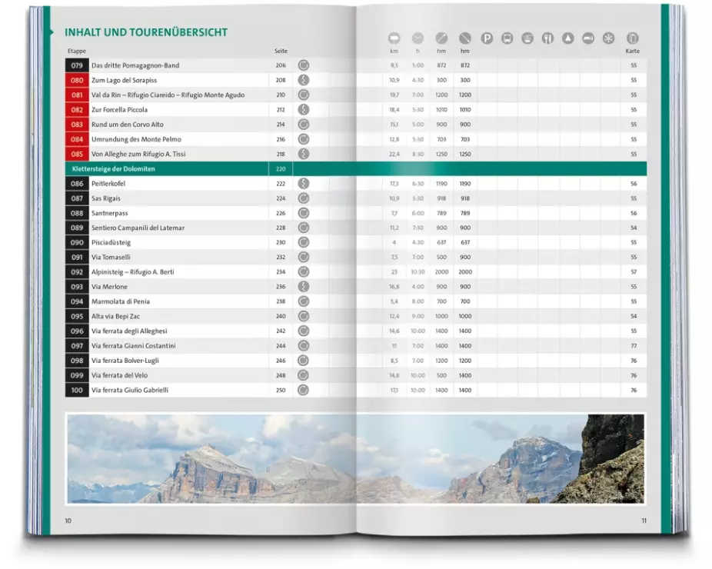Click the black 092 tour number badge
Screen dimensions: 712x569
coord(77,272)
